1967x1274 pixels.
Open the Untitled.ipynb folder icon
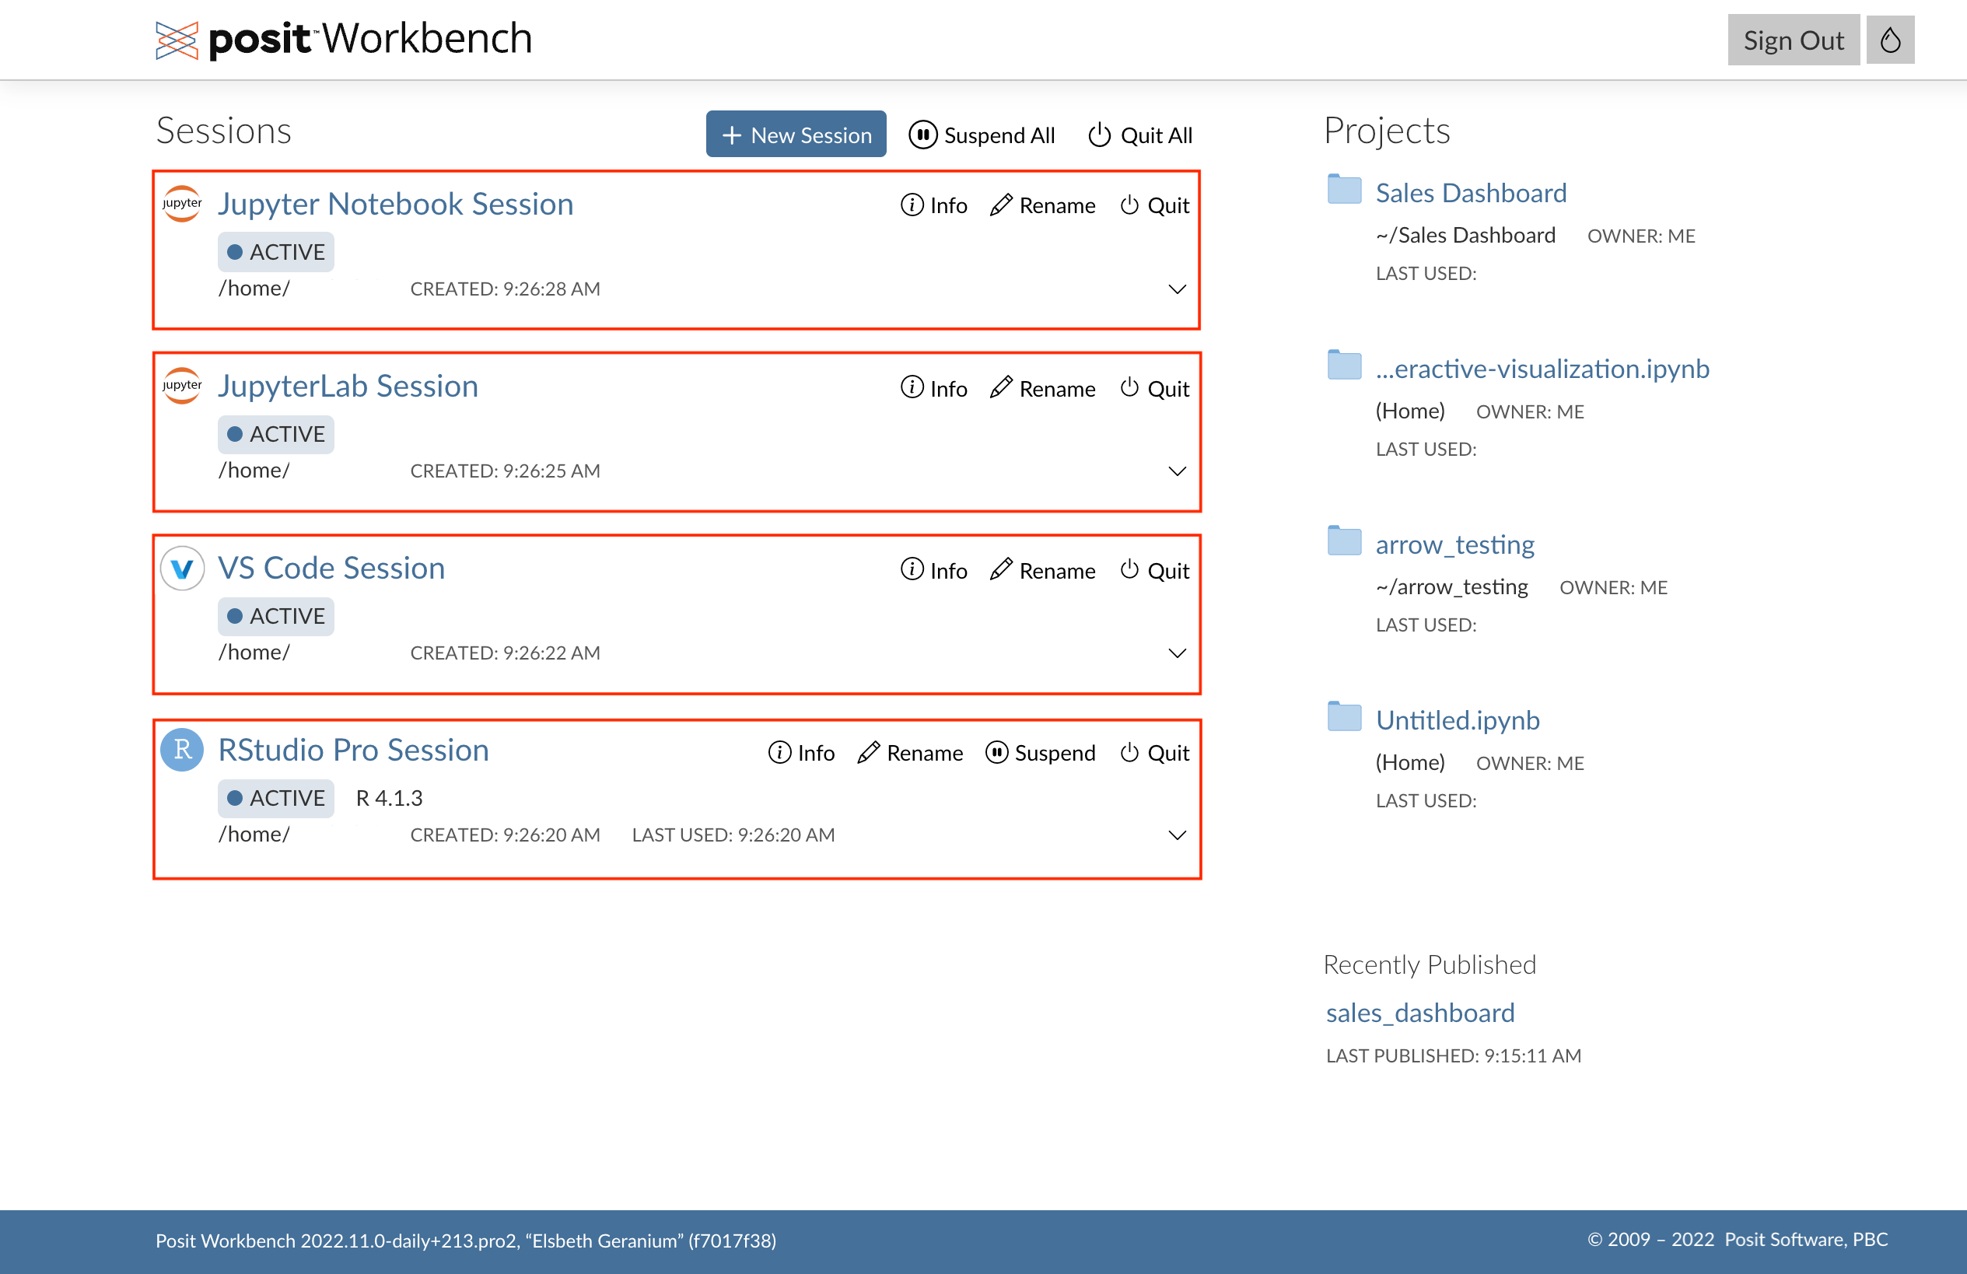(1344, 716)
